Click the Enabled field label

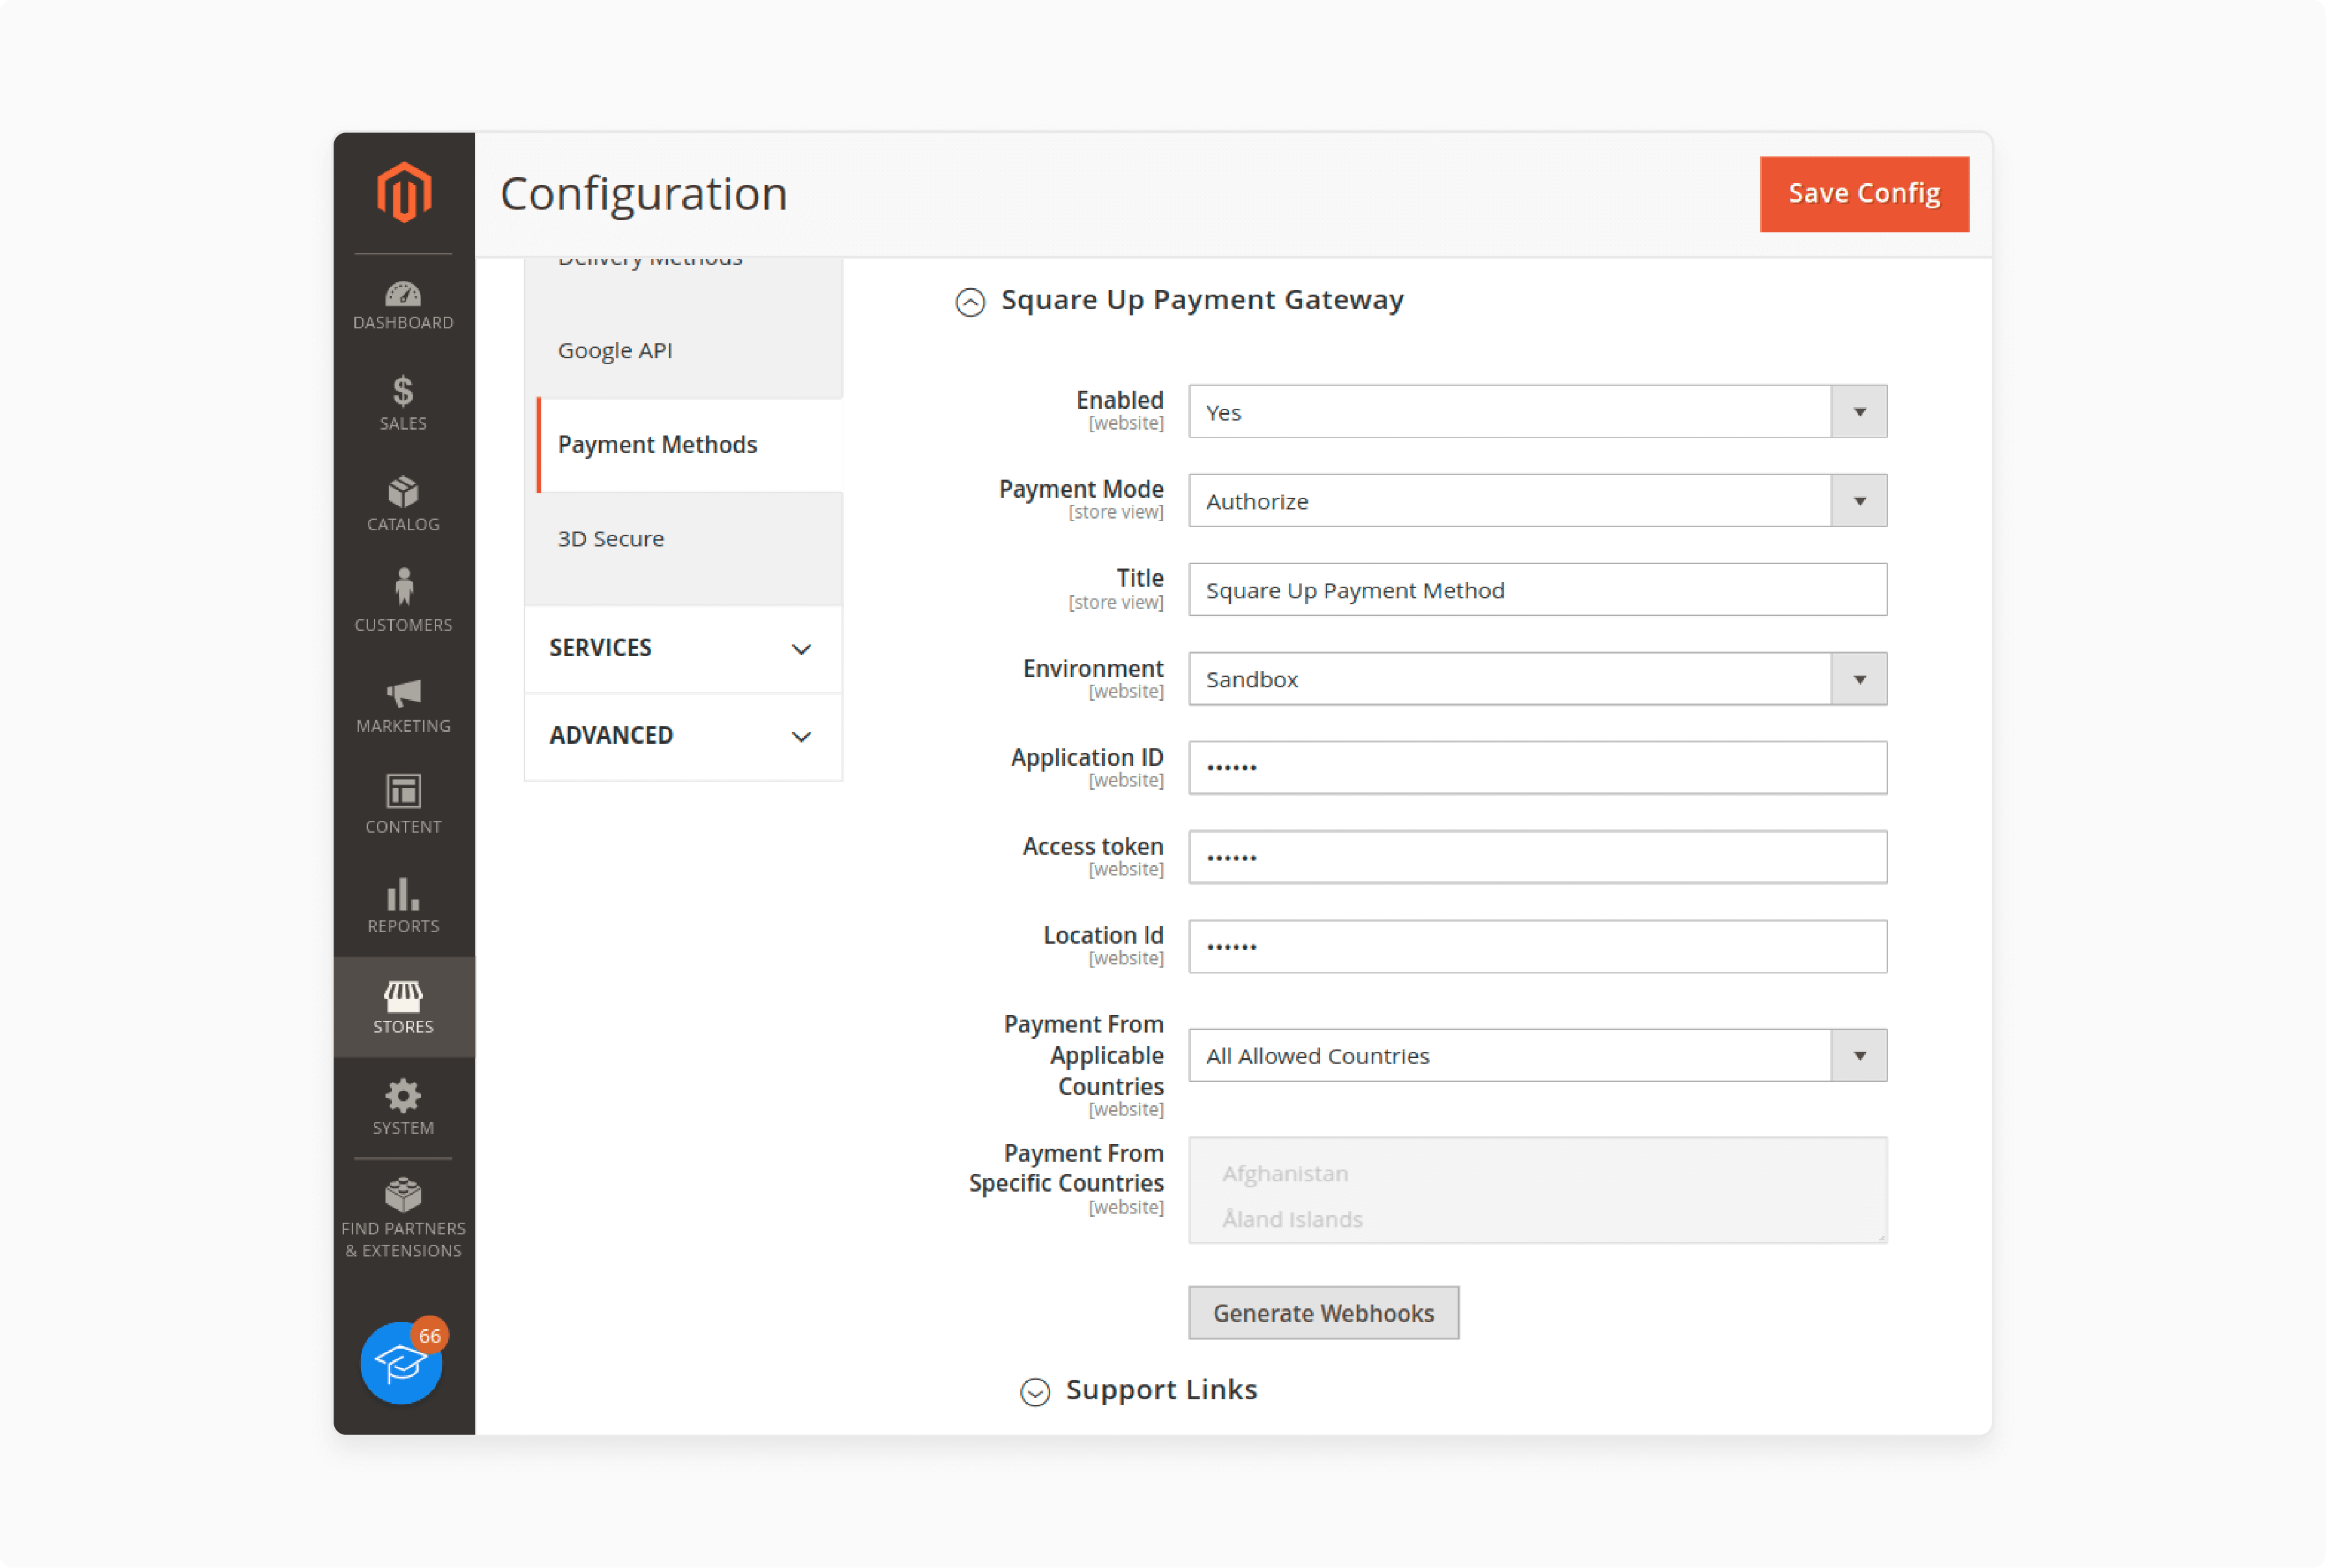(1119, 400)
